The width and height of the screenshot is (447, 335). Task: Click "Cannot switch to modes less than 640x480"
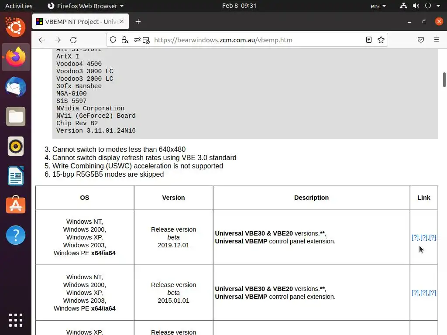point(119,149)
